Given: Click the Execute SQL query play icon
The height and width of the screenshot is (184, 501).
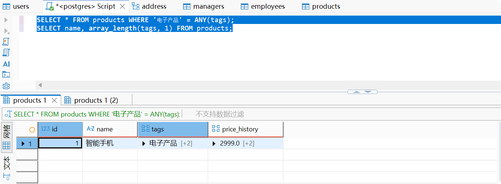Looking at the screenshot, I should pyautogui.click(x=6, y=20).
